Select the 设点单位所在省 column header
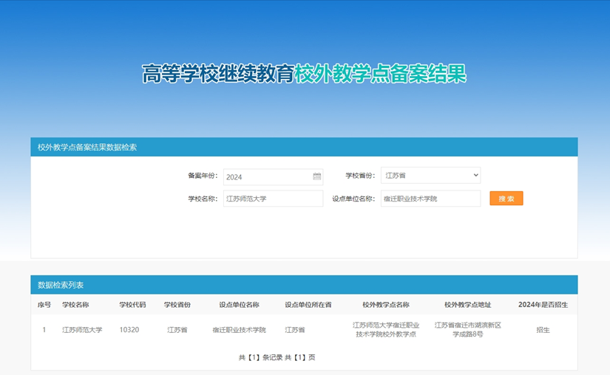Viewport: 610px width, 375px height. tap(308, 305)
